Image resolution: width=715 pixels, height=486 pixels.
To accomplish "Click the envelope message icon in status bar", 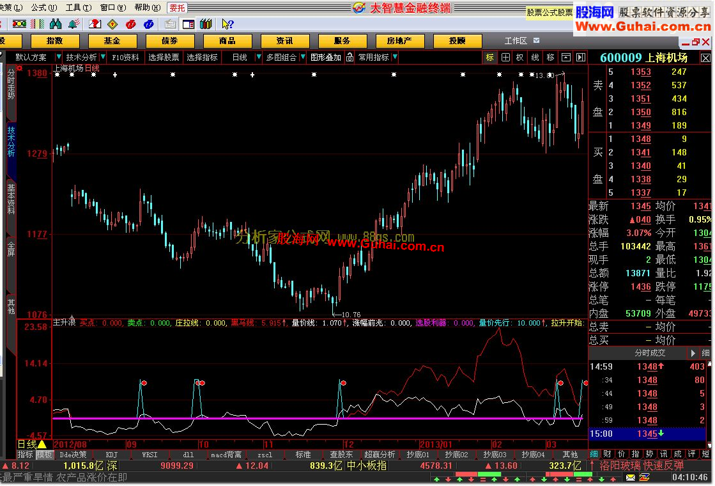I will 631,478.
